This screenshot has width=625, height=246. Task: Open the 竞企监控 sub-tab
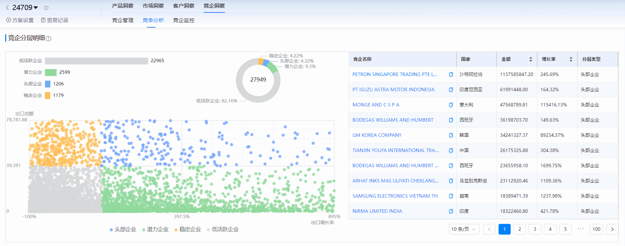pyautogui.click(x=184, y=20)
